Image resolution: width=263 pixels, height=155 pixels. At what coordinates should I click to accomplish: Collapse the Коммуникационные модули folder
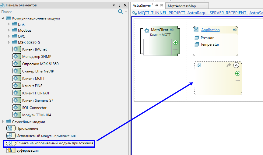(3, 18)
